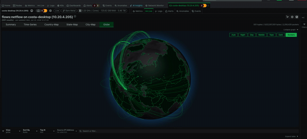Viewport: 307px width, 139px height.
Task: Click the Live status badge
Action: 57,11
